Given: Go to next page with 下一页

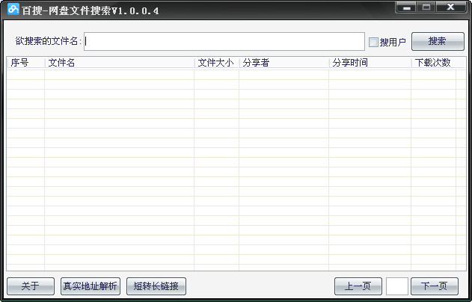Looking at the screenshot, I should 435,286.
